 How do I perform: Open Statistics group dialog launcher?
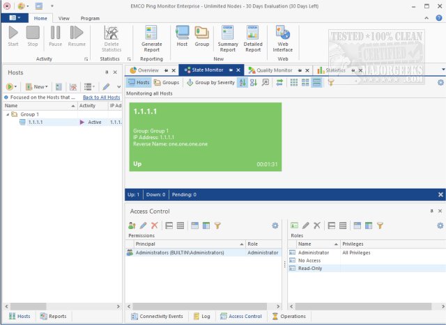click(129, 59)
